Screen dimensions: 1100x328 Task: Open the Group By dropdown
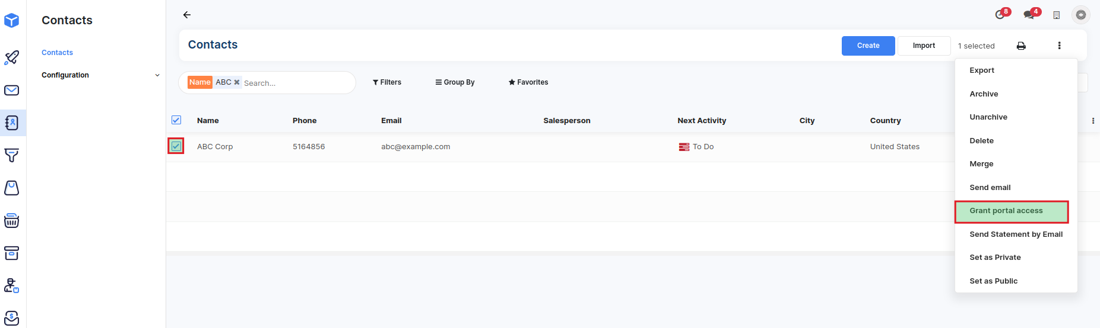455,82
